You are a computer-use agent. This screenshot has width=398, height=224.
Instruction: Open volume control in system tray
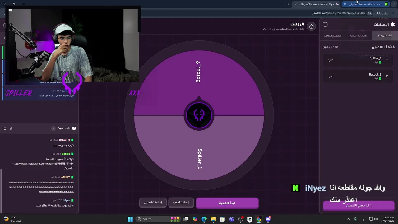(376, 219)
